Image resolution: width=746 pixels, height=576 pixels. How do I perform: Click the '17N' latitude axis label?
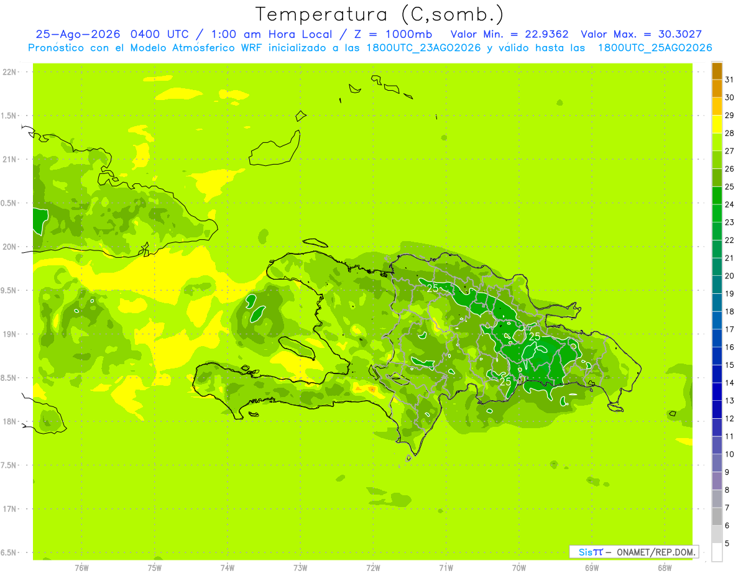(x=11, y=509)
